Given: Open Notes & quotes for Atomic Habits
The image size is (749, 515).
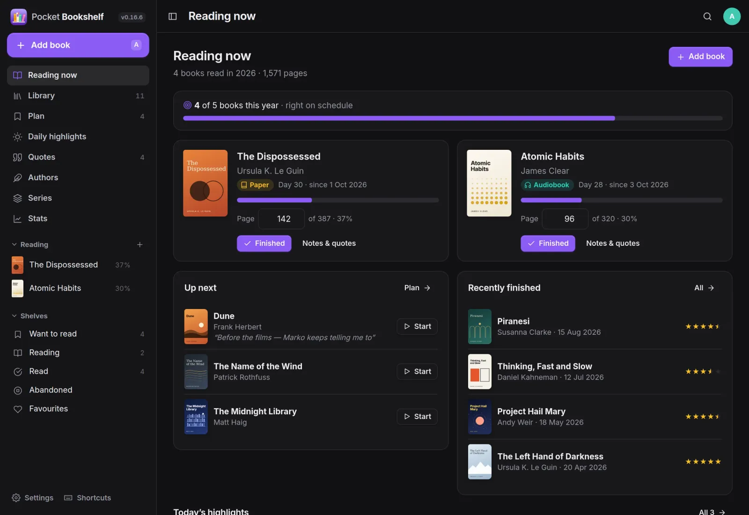Looking at the screenshot, I should click(613, 243).
